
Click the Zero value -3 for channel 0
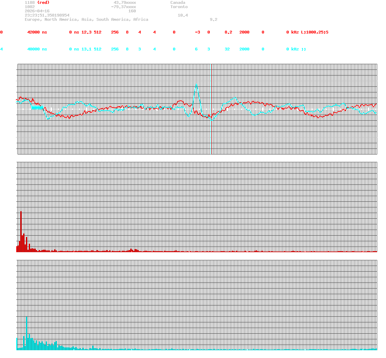coord(197,32)
